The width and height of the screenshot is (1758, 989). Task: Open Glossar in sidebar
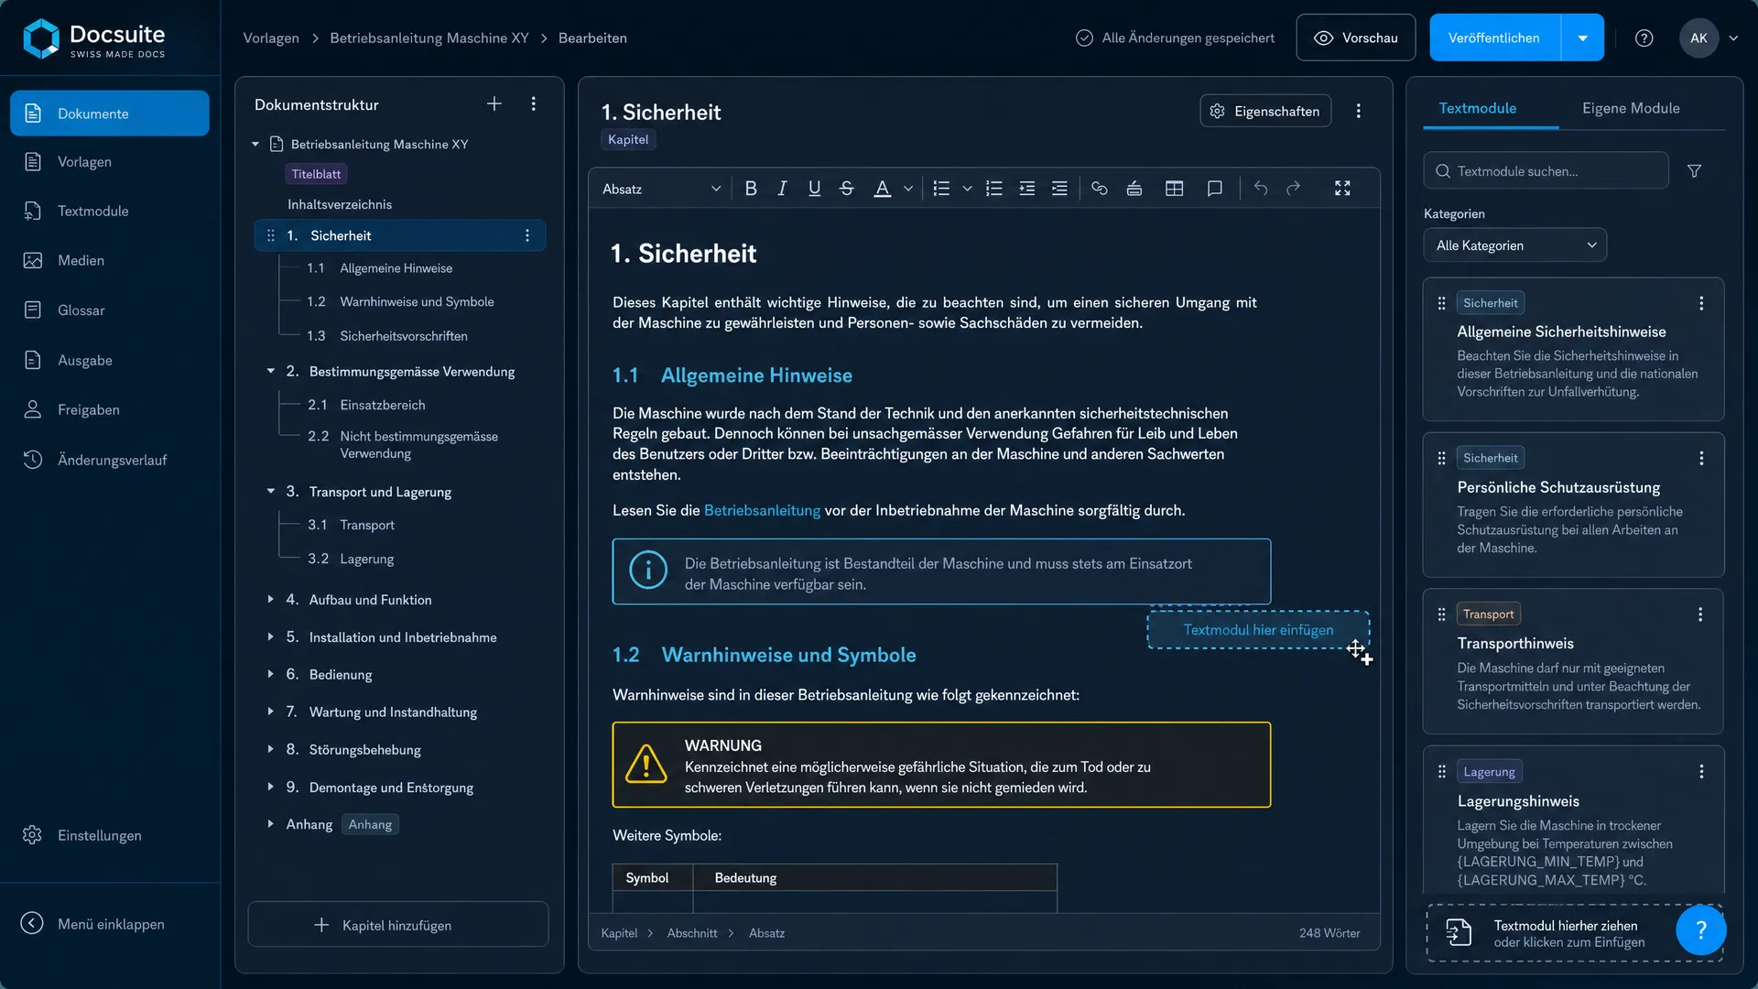tap(110, 310)
